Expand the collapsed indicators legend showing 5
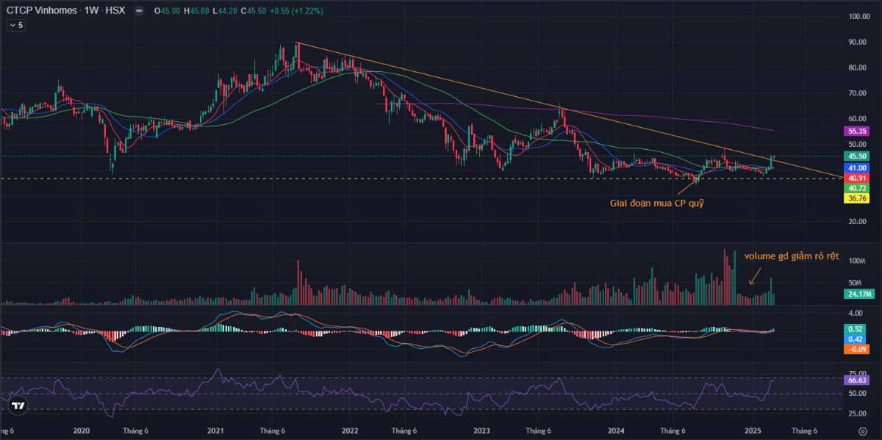 tap(15, 25)
